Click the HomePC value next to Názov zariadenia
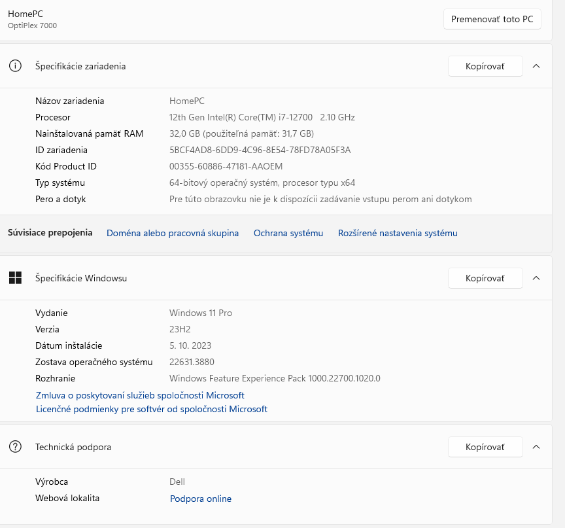The height and width of the screenshot is (528, 565). click(x=186, y=101)
